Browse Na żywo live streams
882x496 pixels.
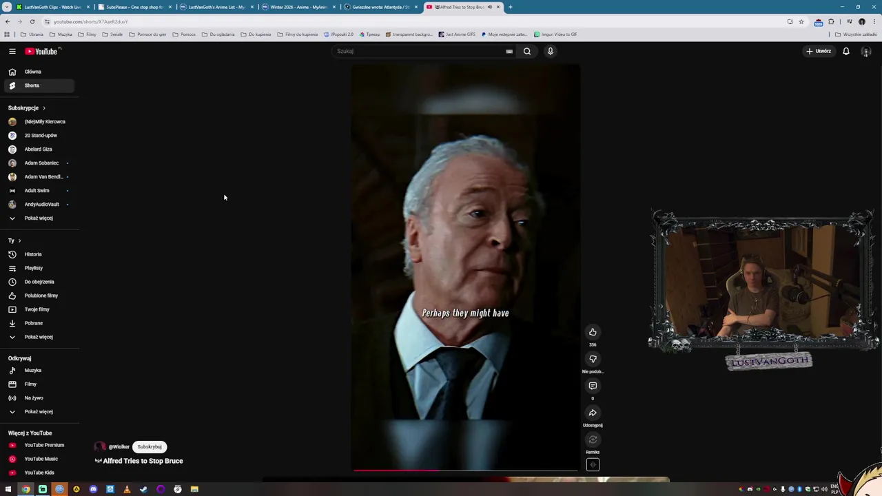pos(39,397)
